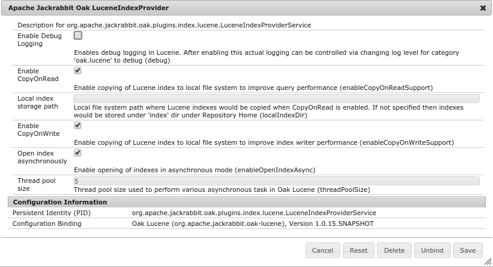The image size is (493, 267).
Task: Click the Reset button
Action: (359, 250)
